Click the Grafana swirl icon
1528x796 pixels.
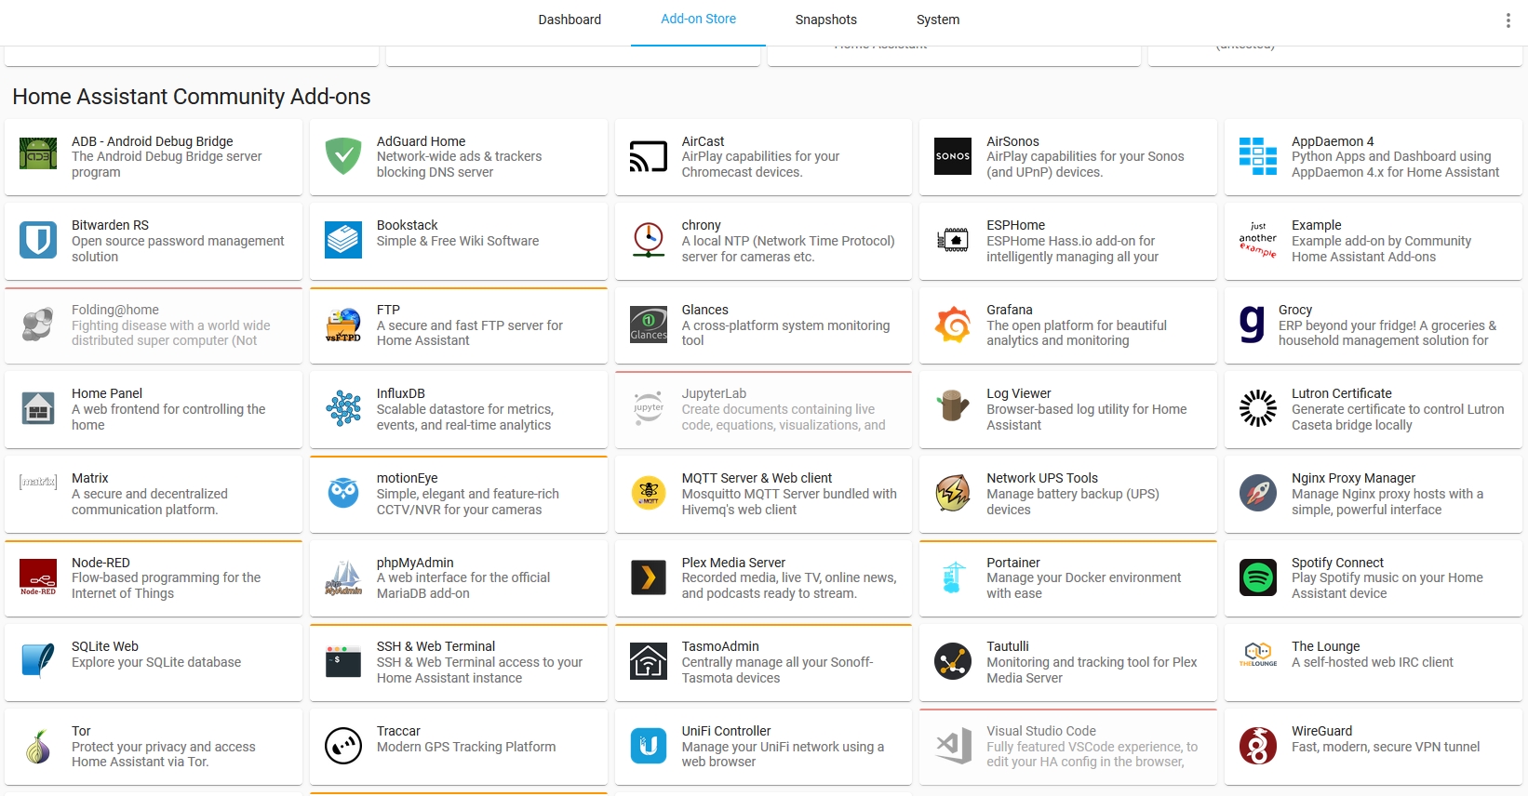[953, 325]
